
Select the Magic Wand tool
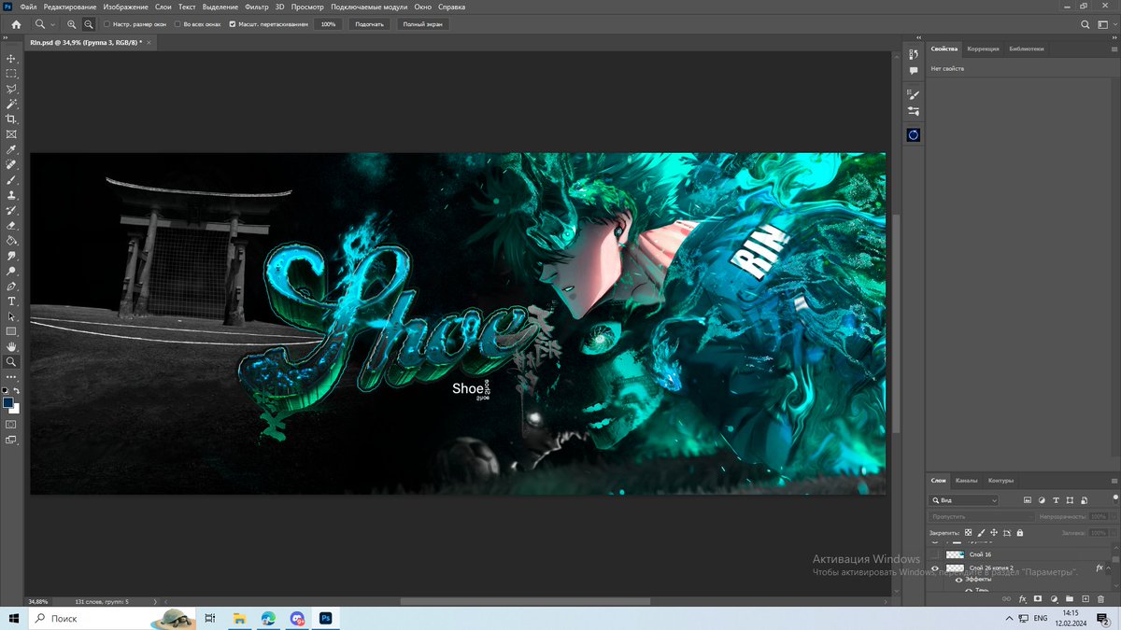pyautogui.click(x=11, y=104)
